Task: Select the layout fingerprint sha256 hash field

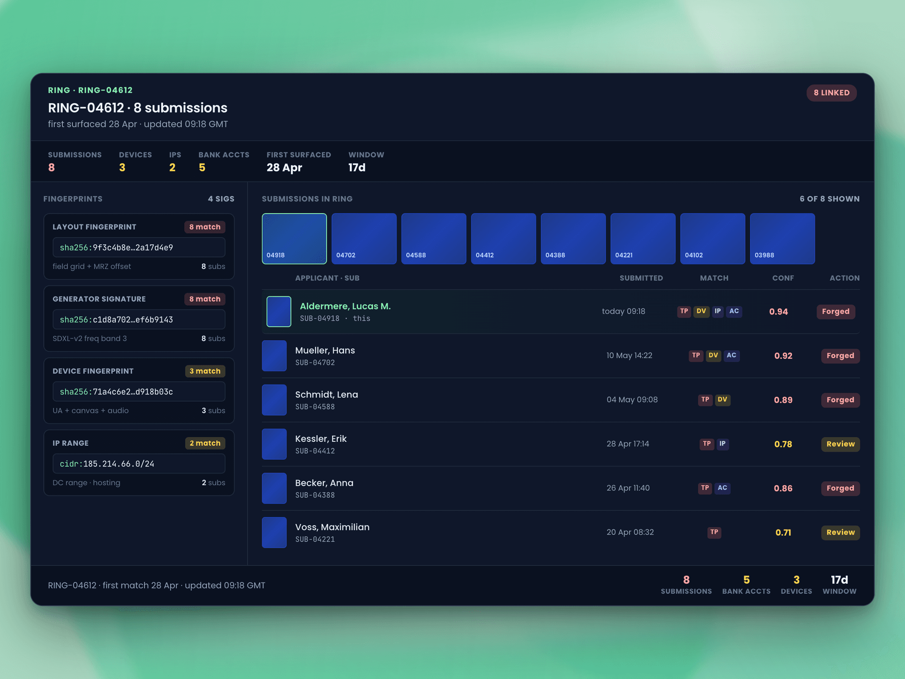Action: tap(139, 248)
